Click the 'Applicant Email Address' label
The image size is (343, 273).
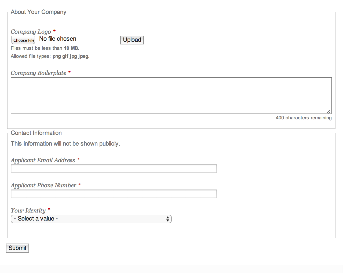[x=43, y=160]
